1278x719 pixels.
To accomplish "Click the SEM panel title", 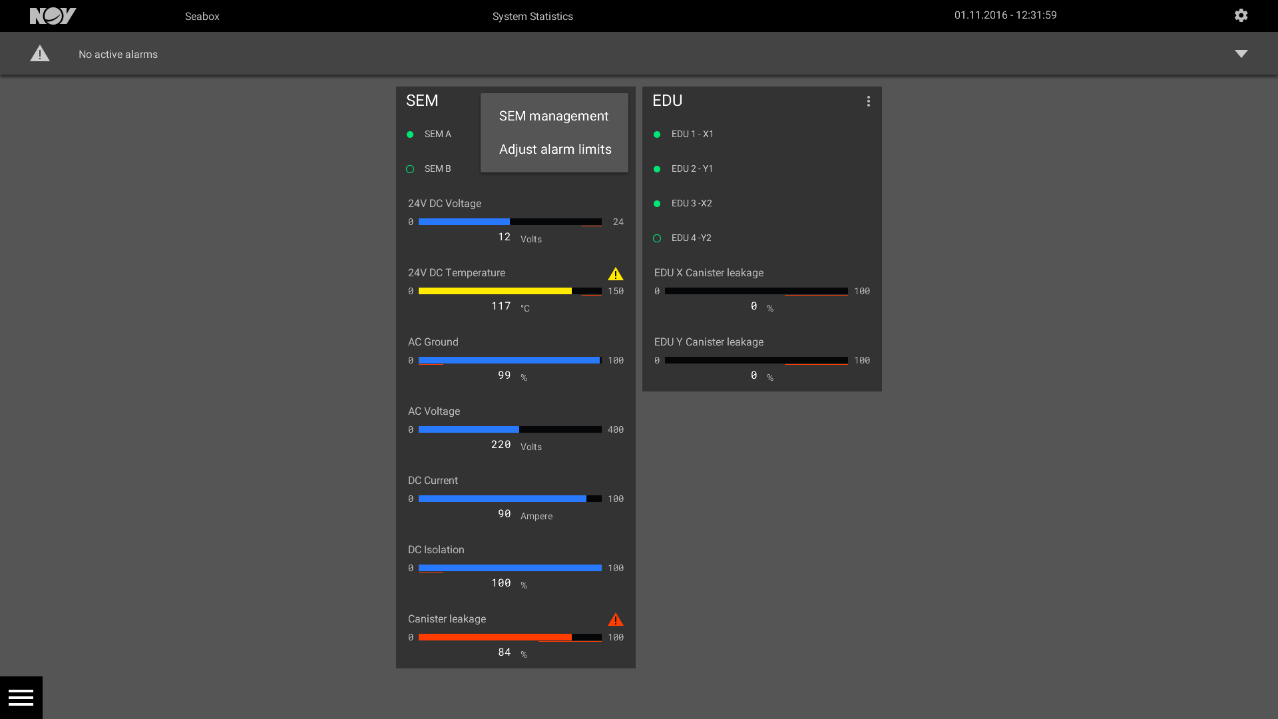I will click(x=422, y=101).
